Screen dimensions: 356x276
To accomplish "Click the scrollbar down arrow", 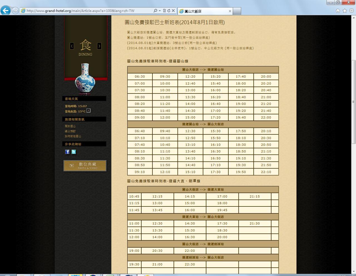I will coord(354,272).
